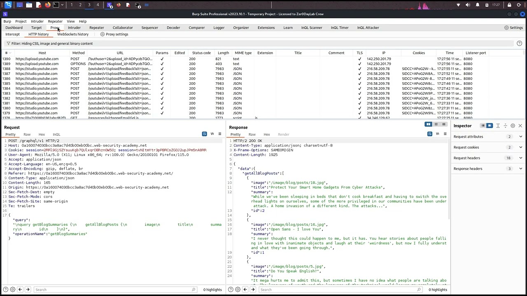Open the Intercept sub-tab
The width and height of the screenshot is (527, 296).
click(12, 34)
